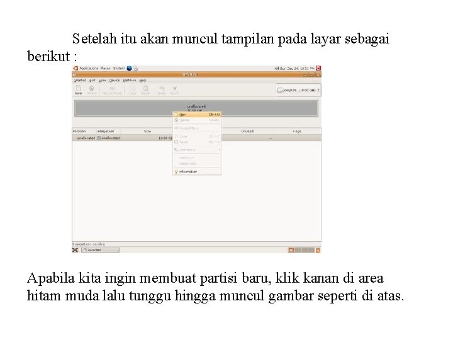This screenshot has width=453, height=340.
Task: Choose Paste in the context menu
Action: click(197, 142)
